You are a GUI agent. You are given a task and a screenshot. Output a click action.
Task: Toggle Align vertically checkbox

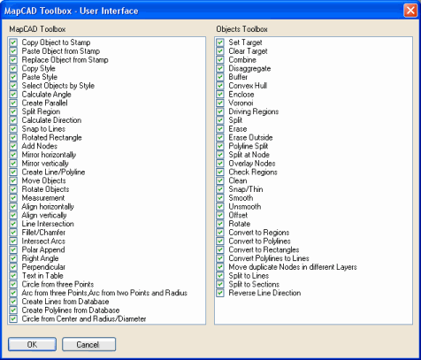tap(13, 215)
